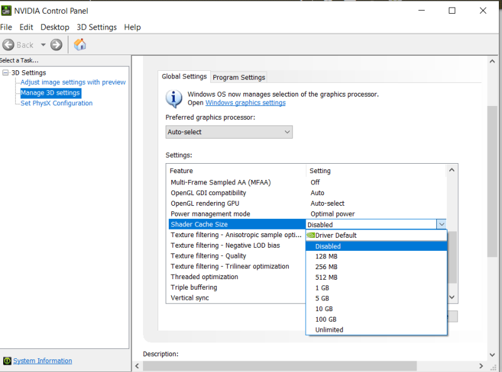Viewport: 502px width, 372px height.
Task: Select the OpenGL GDI compatibility row
Action: point(307,193)
